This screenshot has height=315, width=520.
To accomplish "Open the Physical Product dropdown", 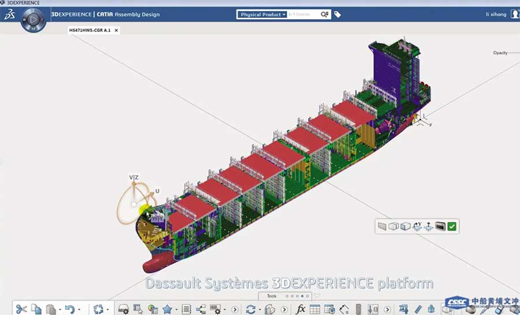I will click(x=263, y=14).
